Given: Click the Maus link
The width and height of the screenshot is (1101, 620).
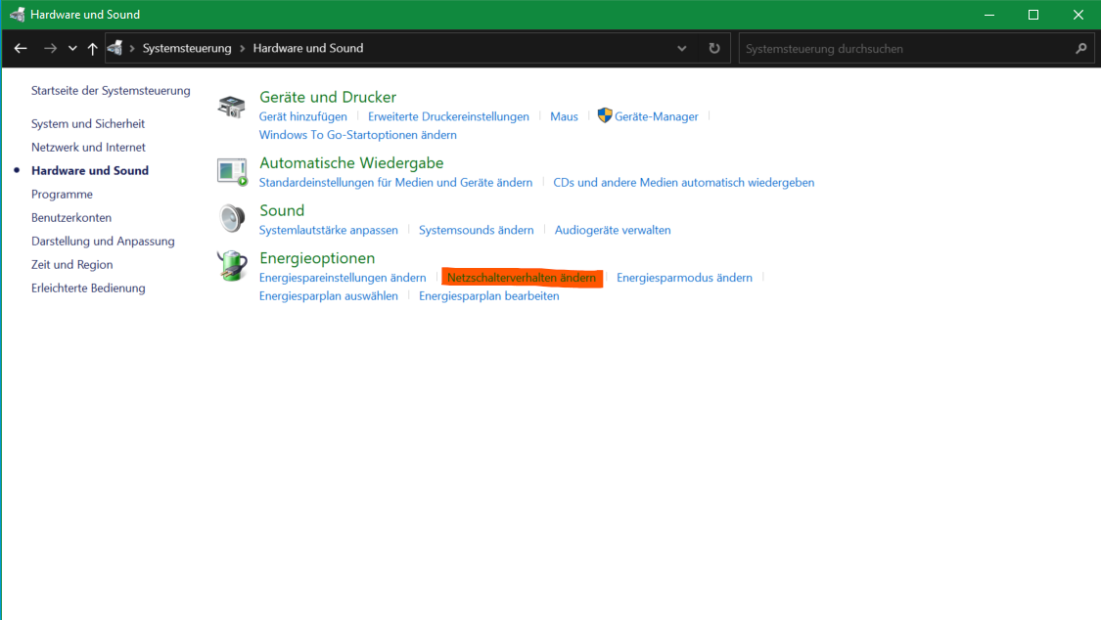Looking at the screenshot, I should tap(564, 116).
